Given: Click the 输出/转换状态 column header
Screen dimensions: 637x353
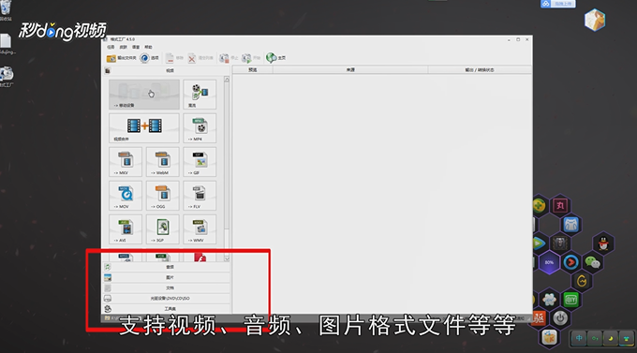Looking at the screenshot, I should pyautogui.click(x=480, y=70).
